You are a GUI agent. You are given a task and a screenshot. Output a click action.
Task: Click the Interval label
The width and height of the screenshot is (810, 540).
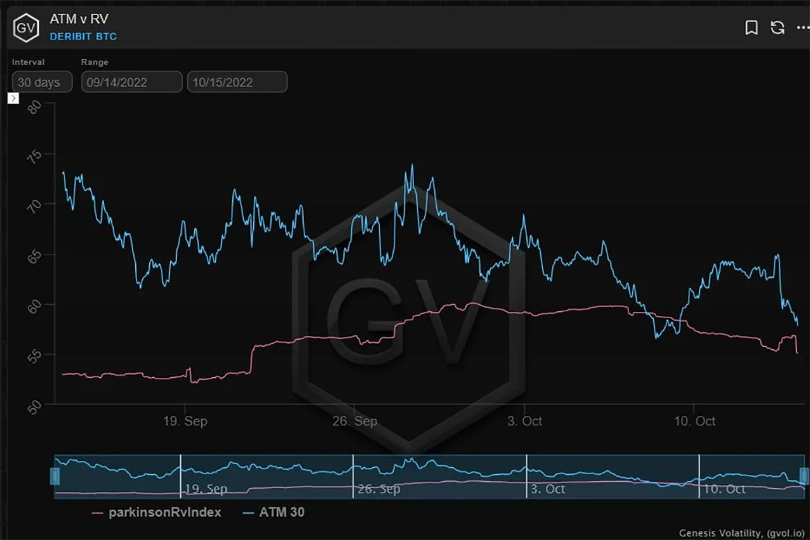28,62
